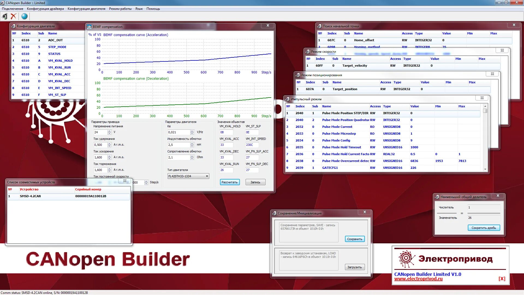524x295 pixels.
Task: Click the red X disconnect toolbar icon
Action: (13, 16)
